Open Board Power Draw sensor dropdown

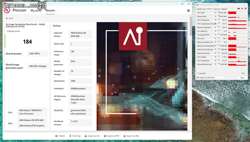coord(215,53)
